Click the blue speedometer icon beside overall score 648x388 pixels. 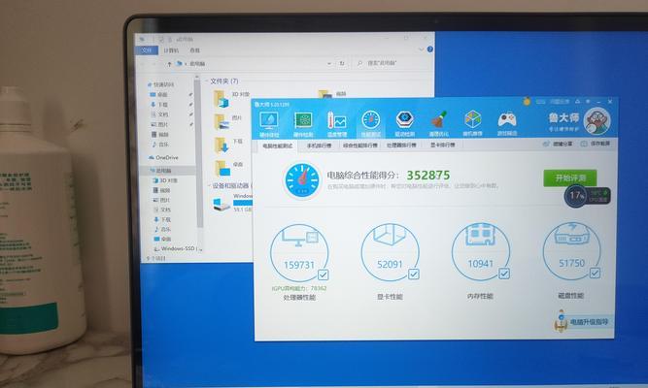click(x=302, y=180)
